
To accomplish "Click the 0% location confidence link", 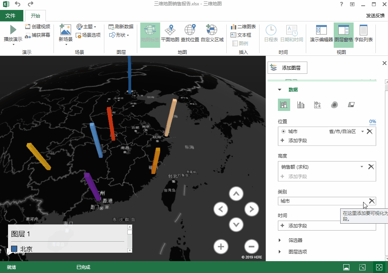I will 372,122.
